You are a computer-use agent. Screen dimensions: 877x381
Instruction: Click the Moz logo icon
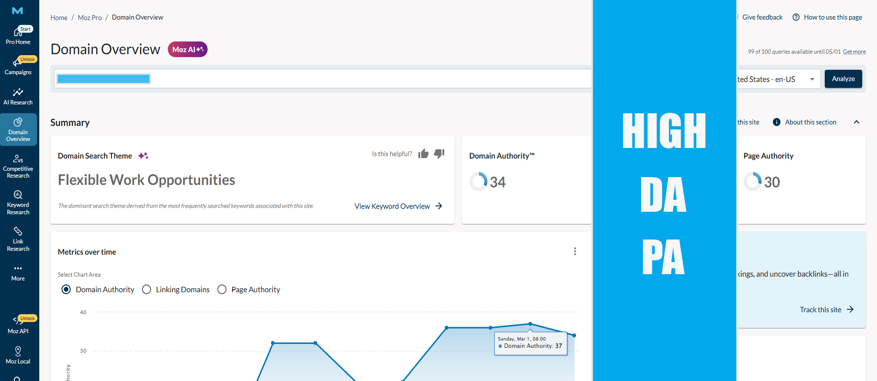tap(18, 11)
